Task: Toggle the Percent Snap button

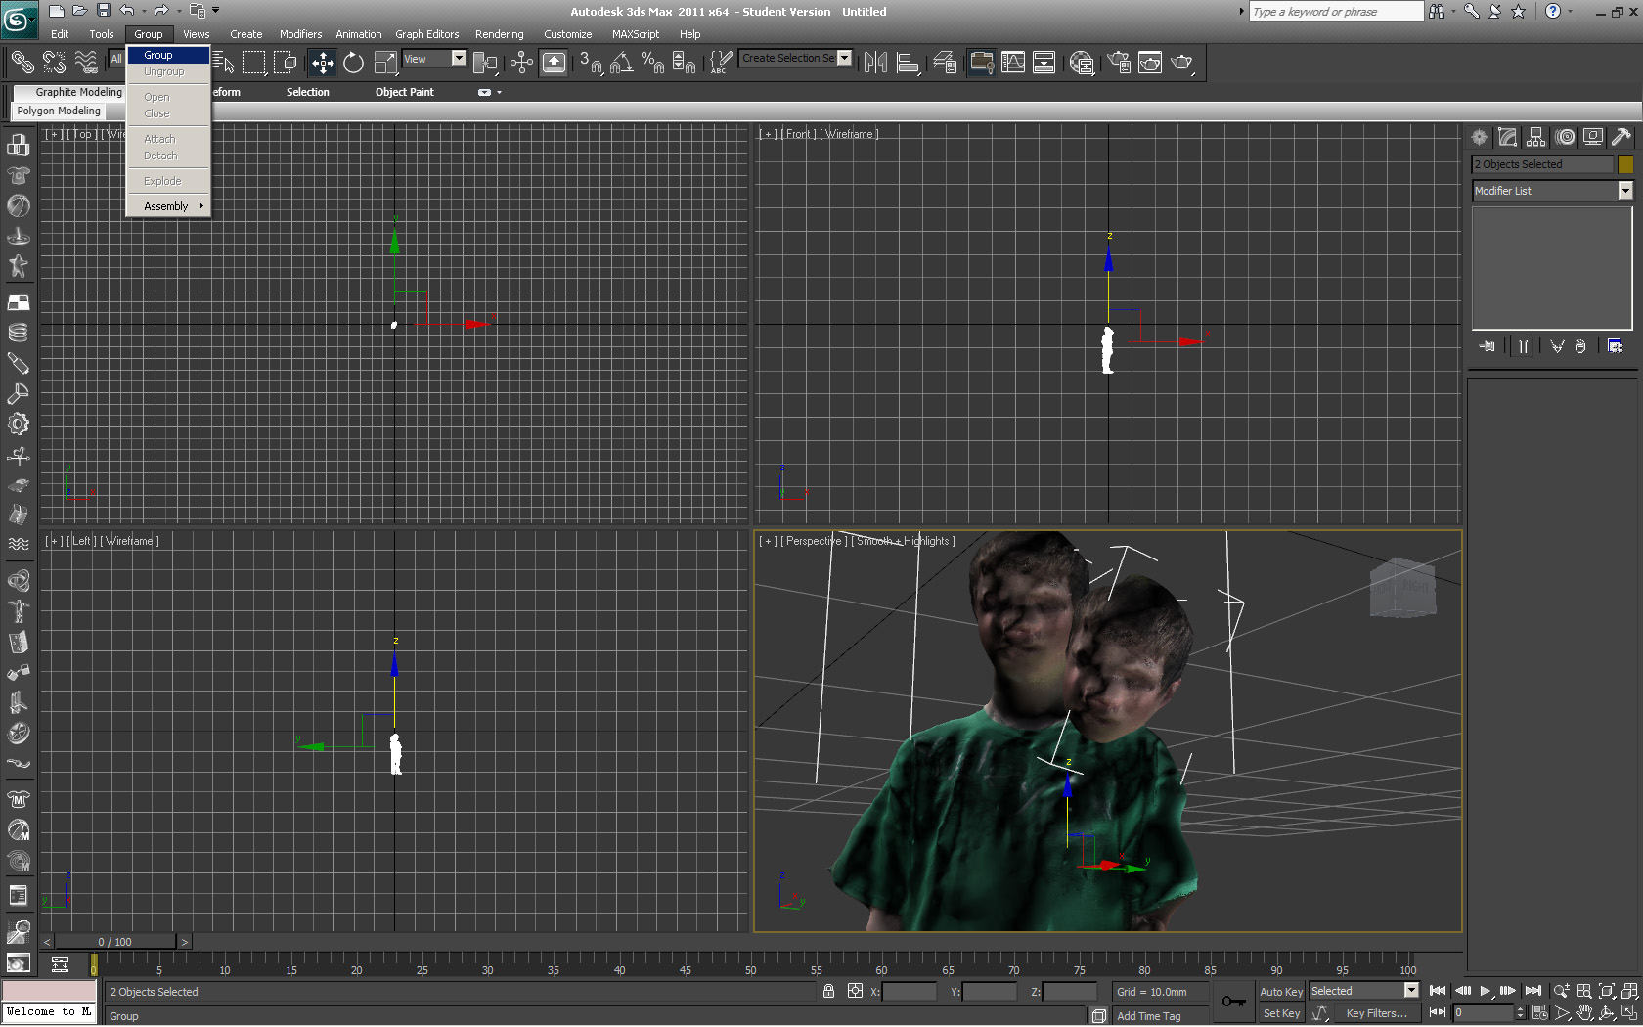Action: tap(653, 63)
